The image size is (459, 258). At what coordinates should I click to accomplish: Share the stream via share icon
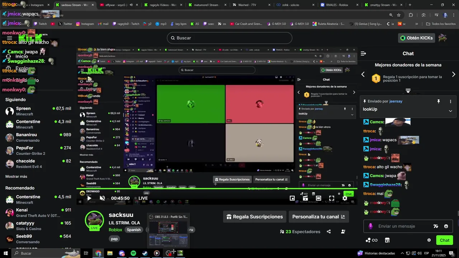(328, 231)
